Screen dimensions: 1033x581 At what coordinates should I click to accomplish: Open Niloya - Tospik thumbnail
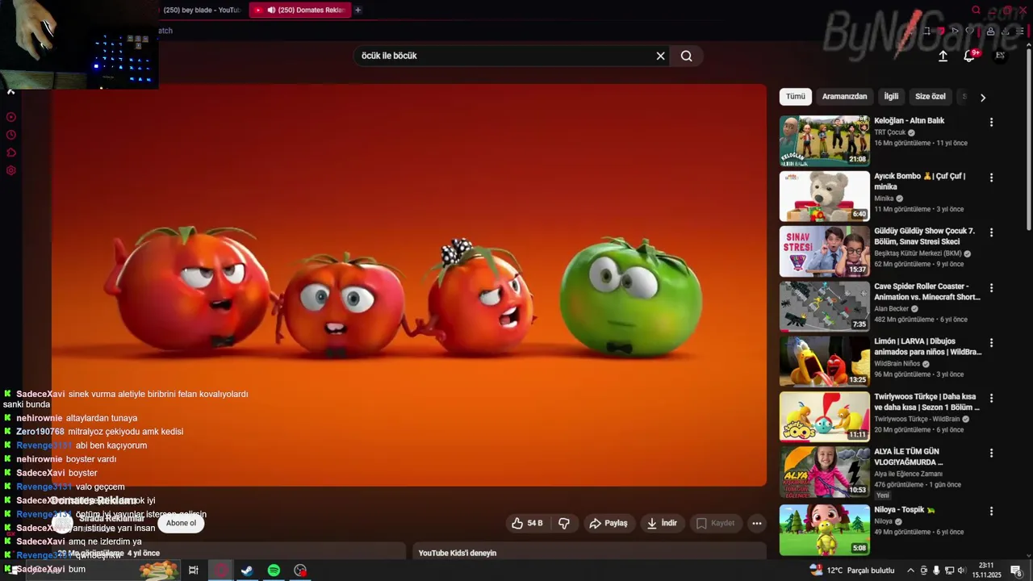[824, 529]
